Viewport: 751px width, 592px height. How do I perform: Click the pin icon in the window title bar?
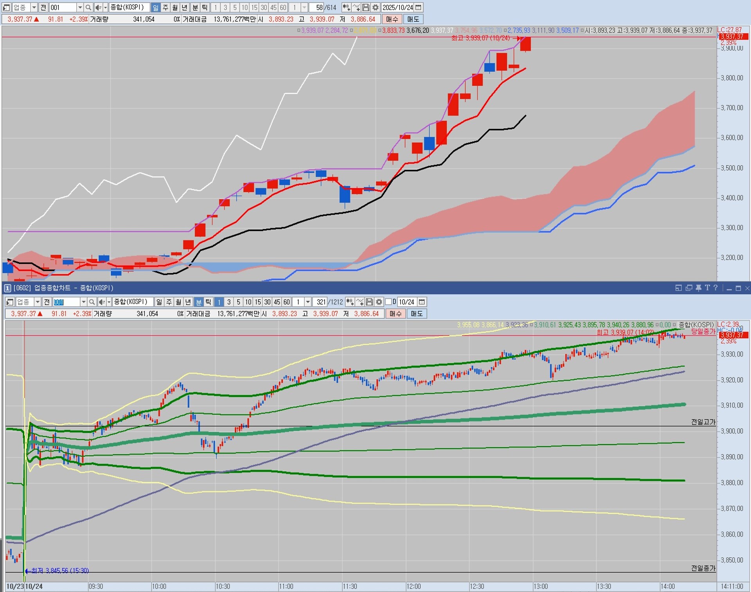(x=698, y=288)
